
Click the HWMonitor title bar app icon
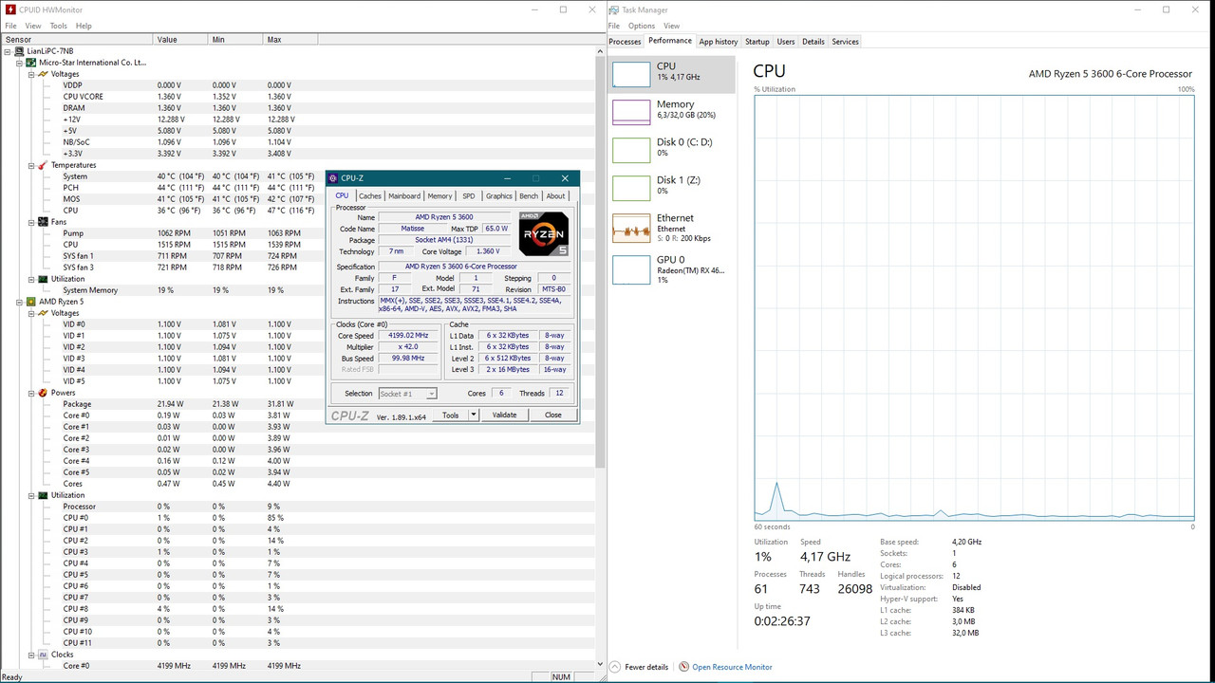pos(9,9)
